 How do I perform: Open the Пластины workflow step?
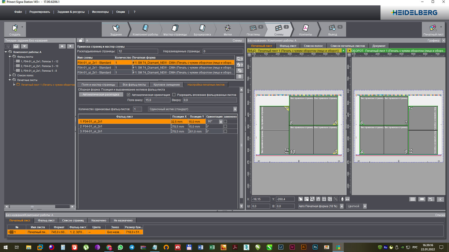254,30
